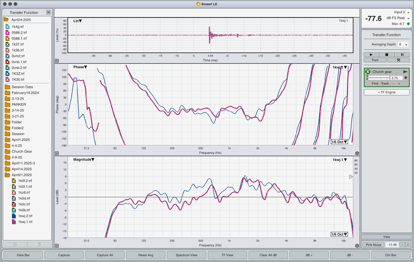This screenshot has height=262, width=414.
Task: Toggle the Church gear engine green X button
Action: pos(368,72)
